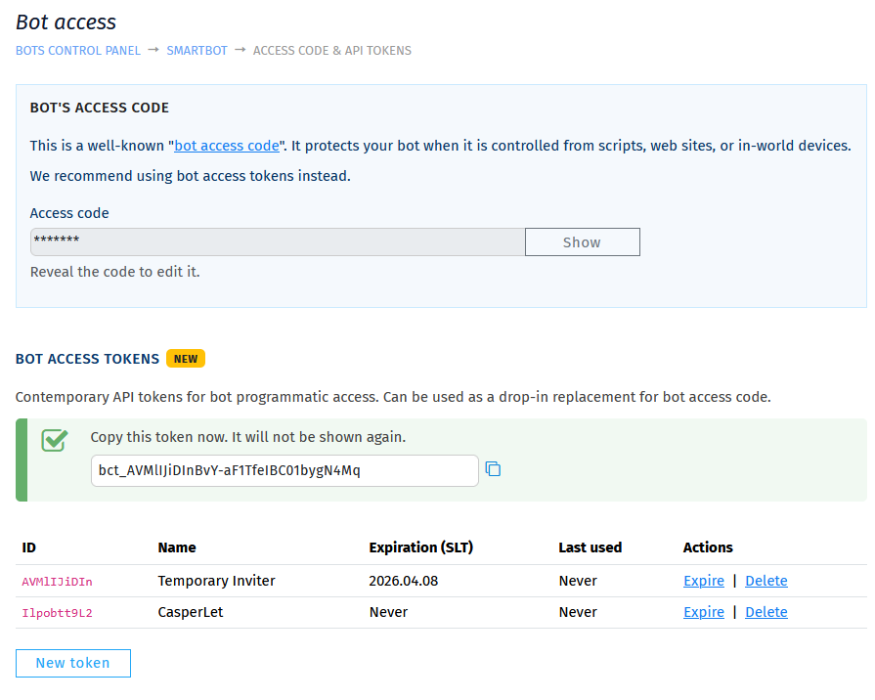Click CasperLet's "Never" last used cell
875x700 pixels.
pyautogui.click(x=578, y=612)
